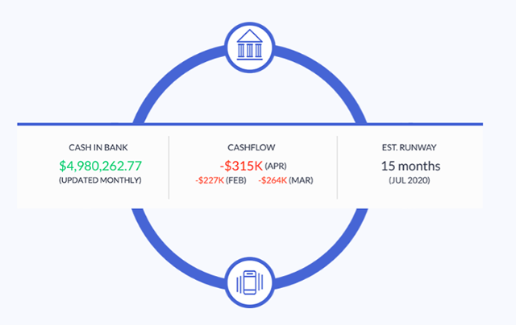Click the green $4,980,262.77 balance
The image size is (516, 325).
(99, 165)
